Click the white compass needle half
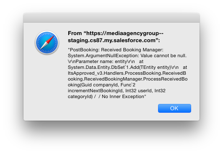This screenshot has height=154, width=223. [43, 46]
